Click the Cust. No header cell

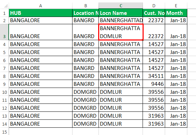tap(154, 13)
